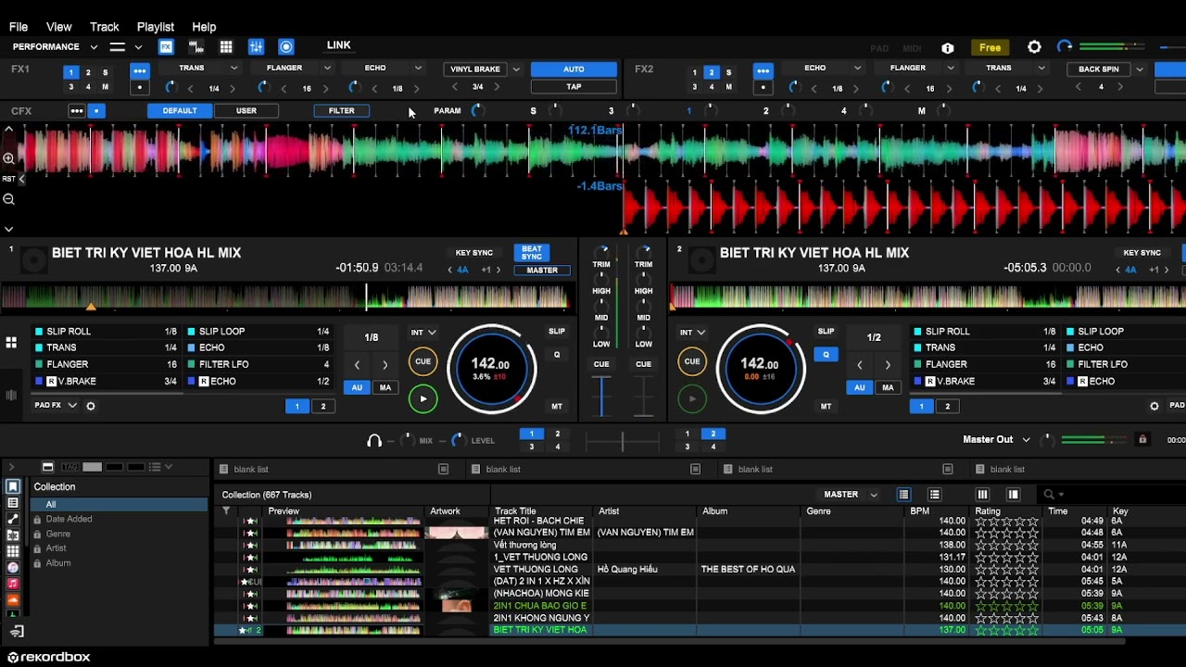1186x667 pixels.
Task: Click the deck 1 TRIM knob
Action: click(602, 251)
